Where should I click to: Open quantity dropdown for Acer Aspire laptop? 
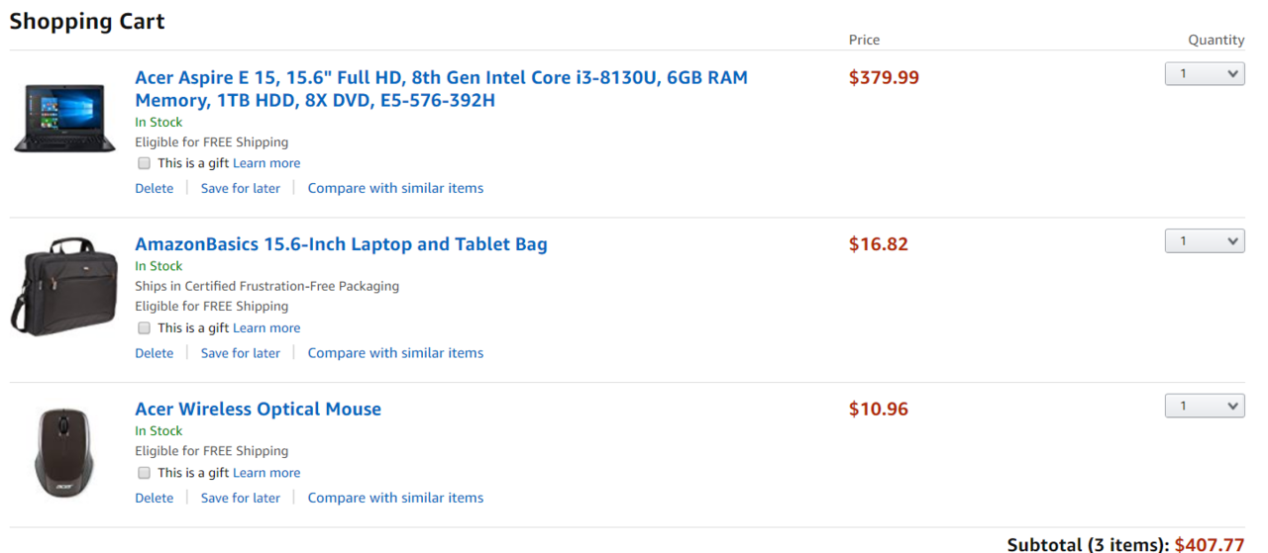point(1205,74)
